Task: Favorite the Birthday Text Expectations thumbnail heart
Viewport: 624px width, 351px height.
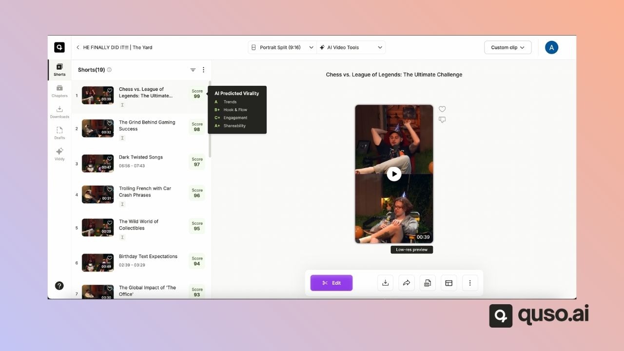Action: pyautogui.click(x=110, y=258)
